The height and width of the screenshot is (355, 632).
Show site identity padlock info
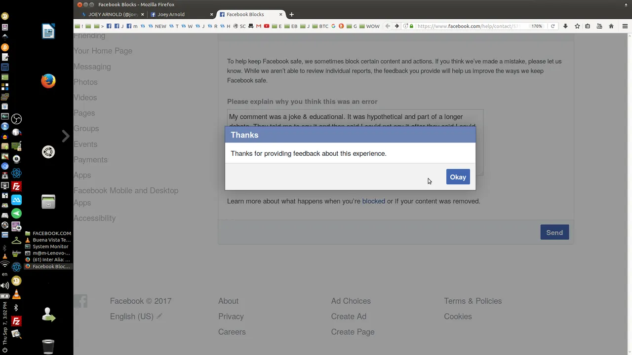click(411, 26)
